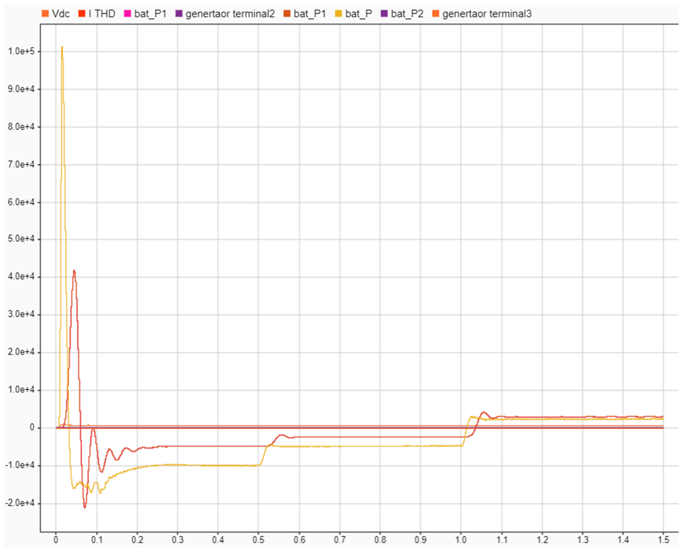Click the Vdc legend color swatch
This screenshot has height=553, width=683.
45,14
